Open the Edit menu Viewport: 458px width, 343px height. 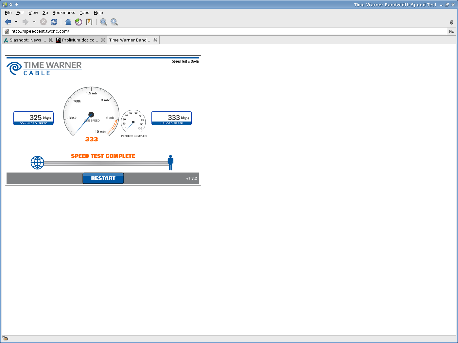tap(20, 13)
